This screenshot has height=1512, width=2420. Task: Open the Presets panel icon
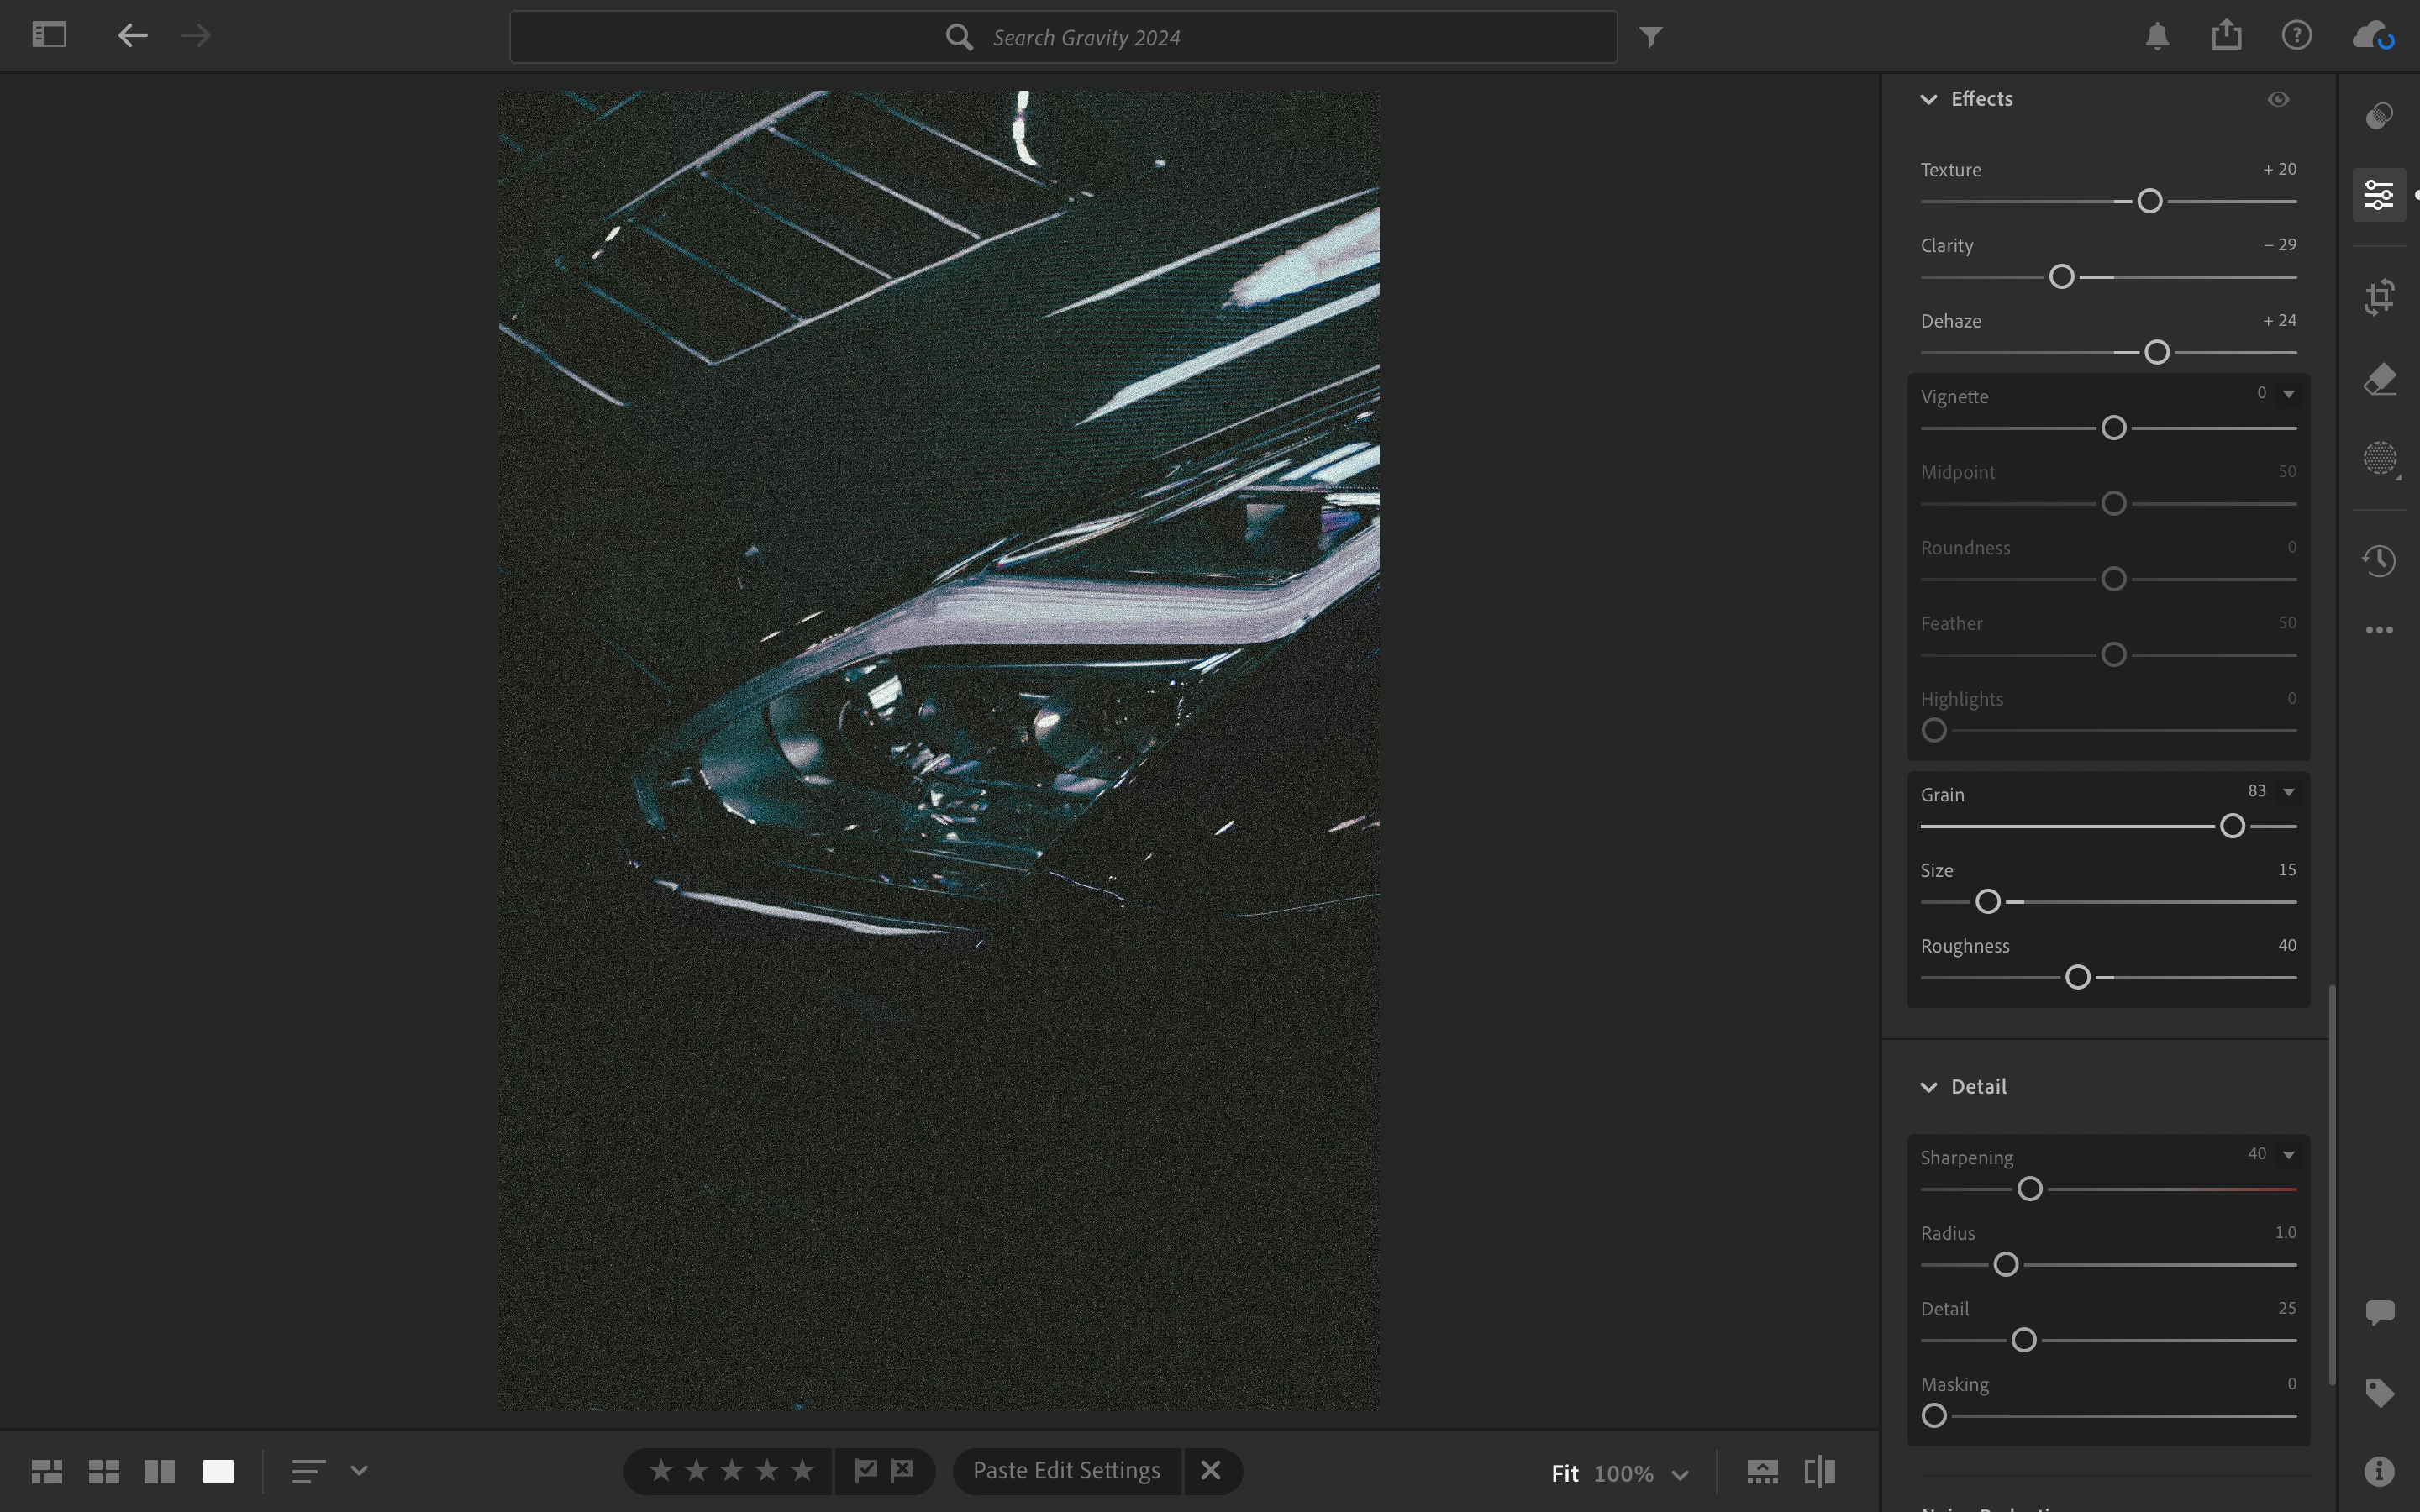point(2379,116)
